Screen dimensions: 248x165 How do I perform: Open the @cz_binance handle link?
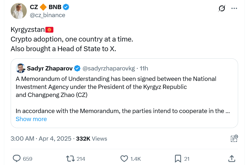[x=48, y=15]
